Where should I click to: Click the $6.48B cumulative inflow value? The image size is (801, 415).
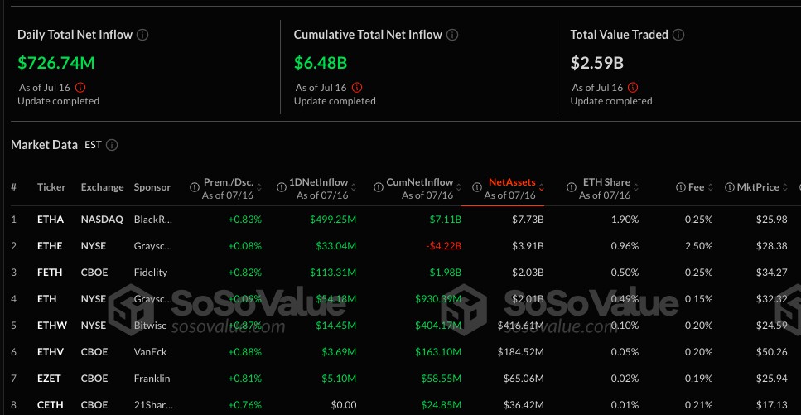[x=321, y=63]
